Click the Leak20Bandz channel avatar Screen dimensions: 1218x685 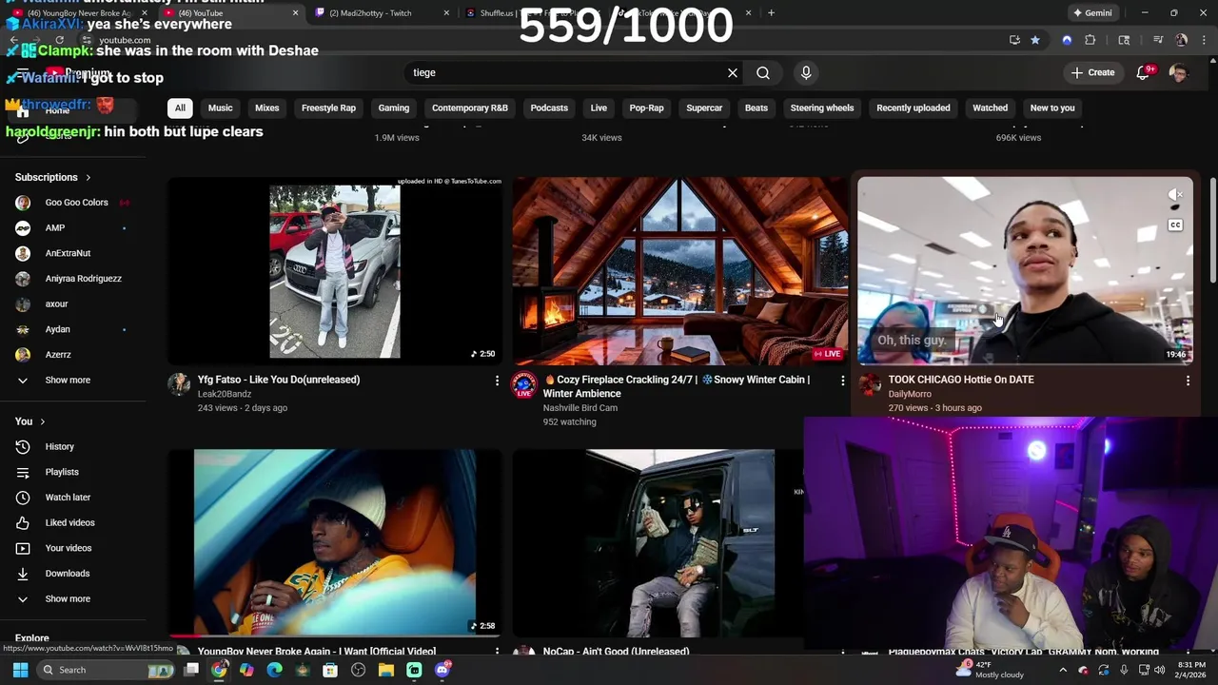tap(179, 384)
